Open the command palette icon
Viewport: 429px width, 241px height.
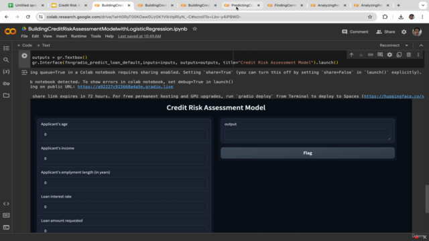[x=6, y=216]
